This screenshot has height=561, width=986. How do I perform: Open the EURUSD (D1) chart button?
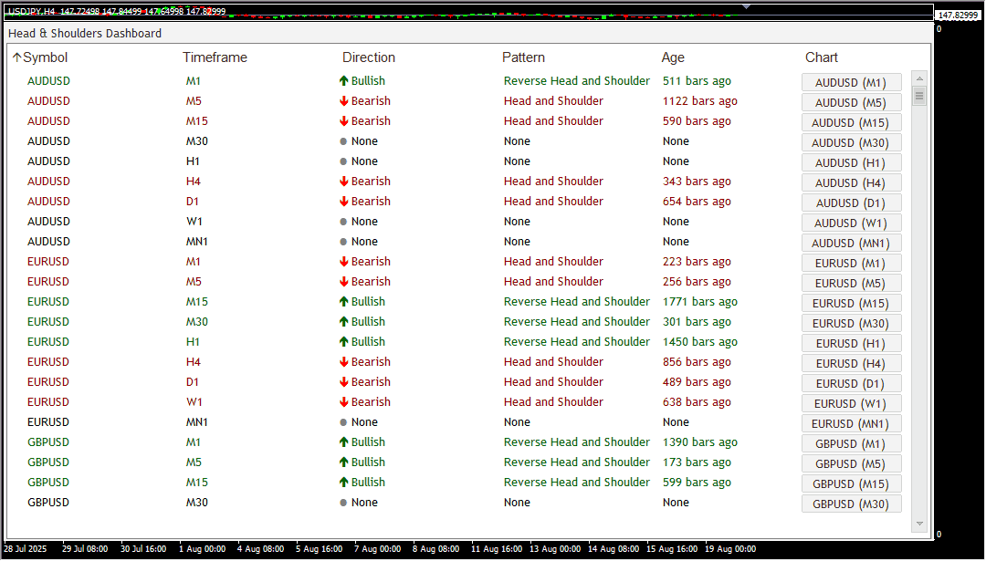852,384
